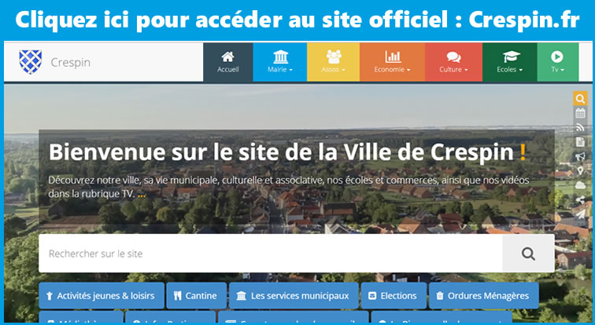Submit the site search with the magnifier button
Image resolution: width=595 pixels, height=325 pixels.
[528, 253]
